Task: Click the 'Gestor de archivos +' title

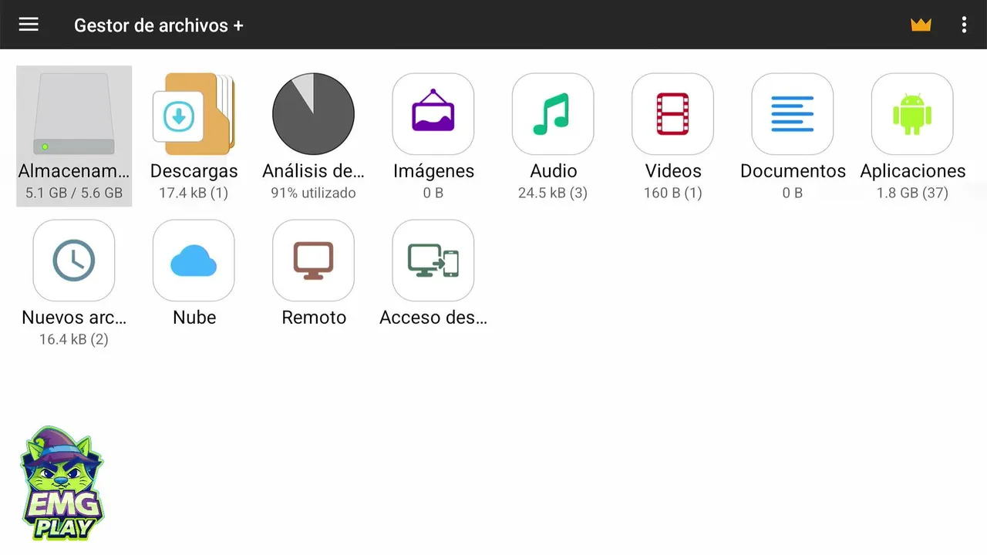Action: pyautogui.click(x=159, y=25)
